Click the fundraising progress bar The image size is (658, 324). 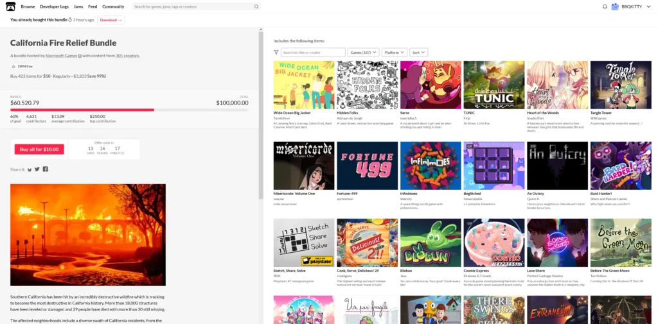pyautogui.click(x=129, y=110)
